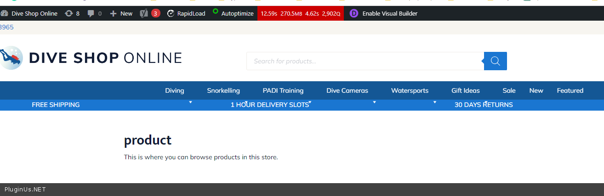The height and width of the screenshot is (196, 604).
Task: Open the Autoptimize admin bar menu
Action: pos(233,13)
